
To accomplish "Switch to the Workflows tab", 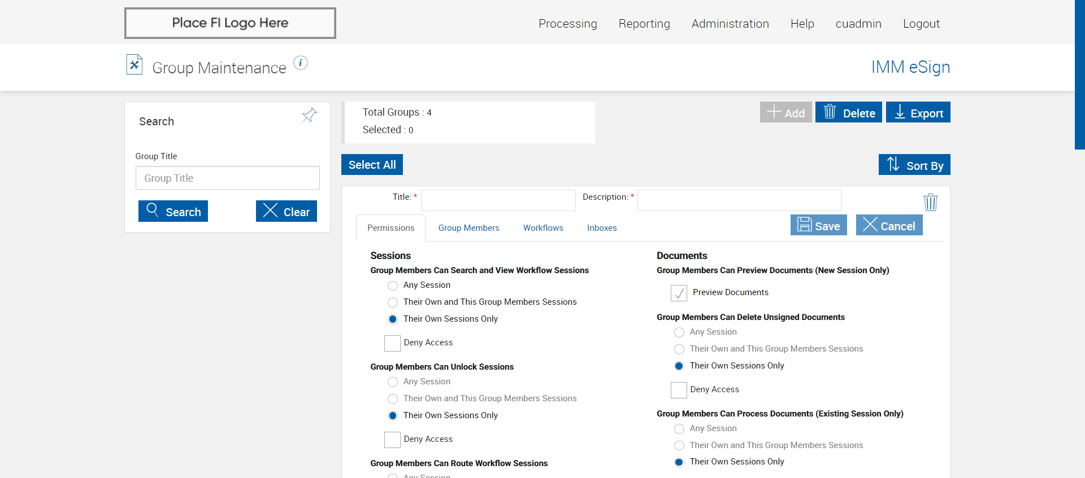I will (x=543, y=228).
